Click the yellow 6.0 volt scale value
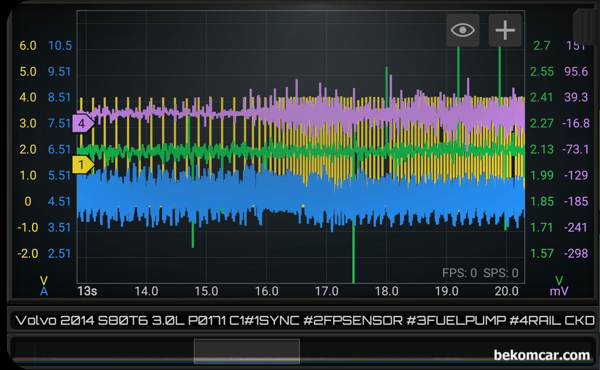Image resolution: width=600 pixels, height=370 pixels. tap(28, 46)
